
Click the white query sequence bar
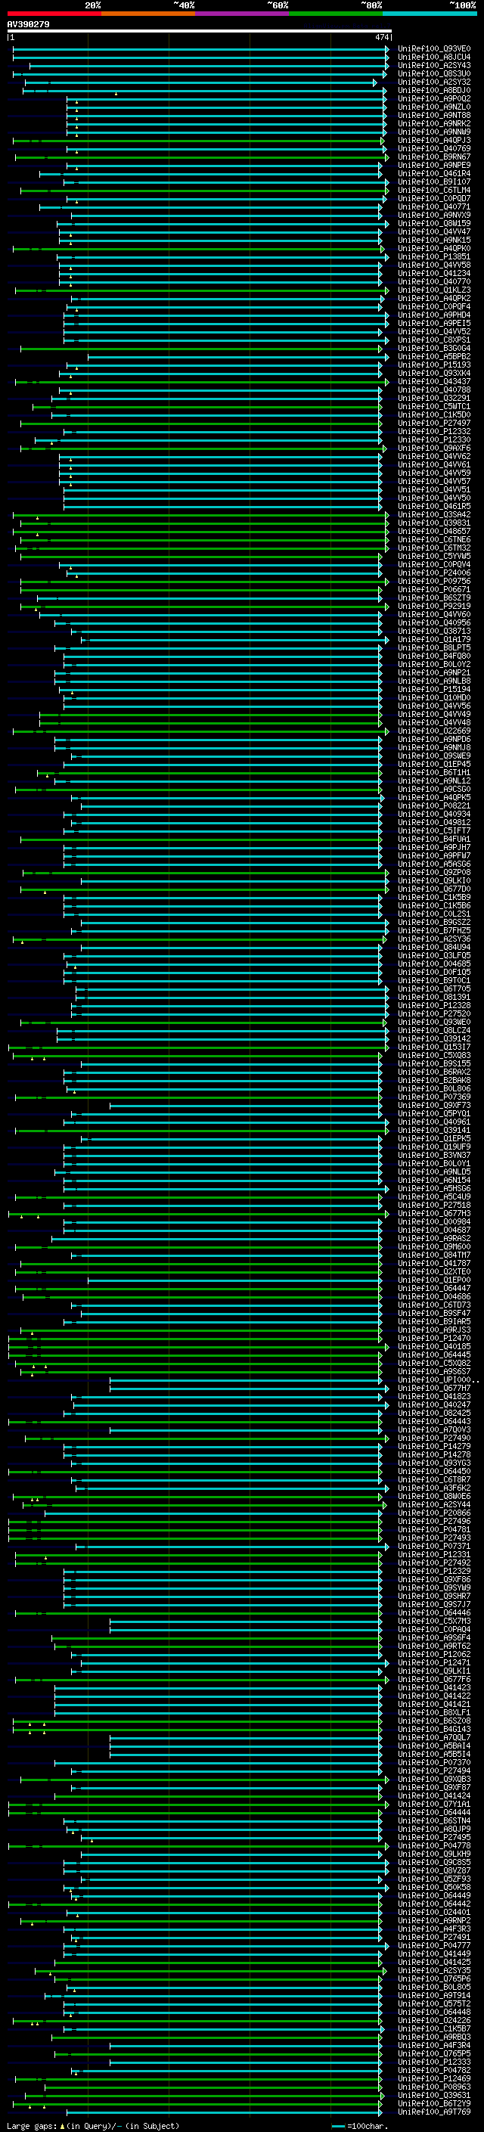(x=200, y=32)
